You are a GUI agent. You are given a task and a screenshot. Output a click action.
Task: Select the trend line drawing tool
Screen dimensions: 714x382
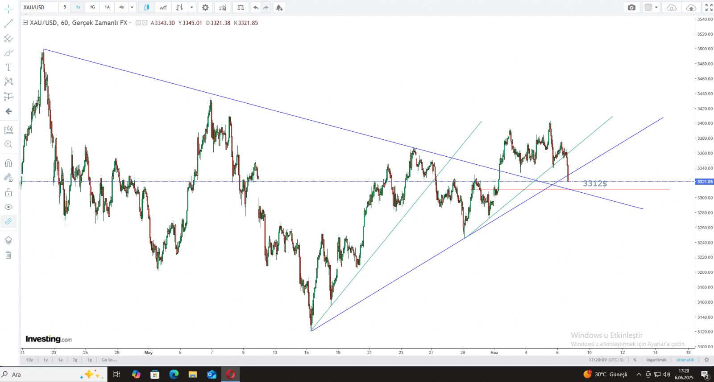8,24
